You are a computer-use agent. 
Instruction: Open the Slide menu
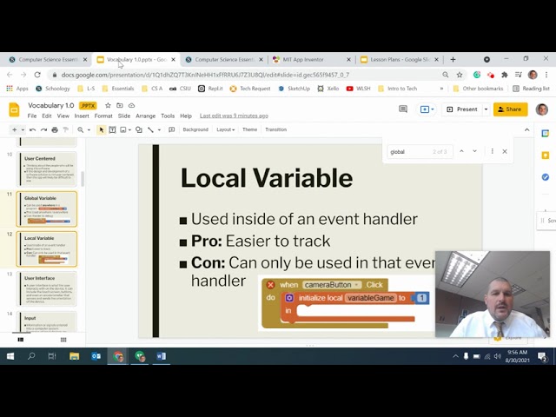124,116
